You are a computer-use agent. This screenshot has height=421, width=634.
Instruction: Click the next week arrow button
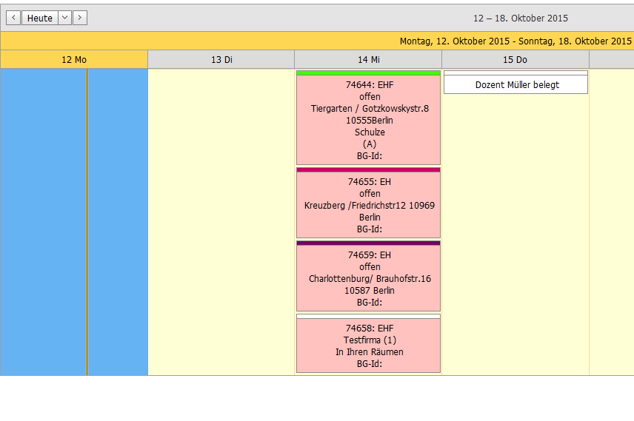(80, 18)
